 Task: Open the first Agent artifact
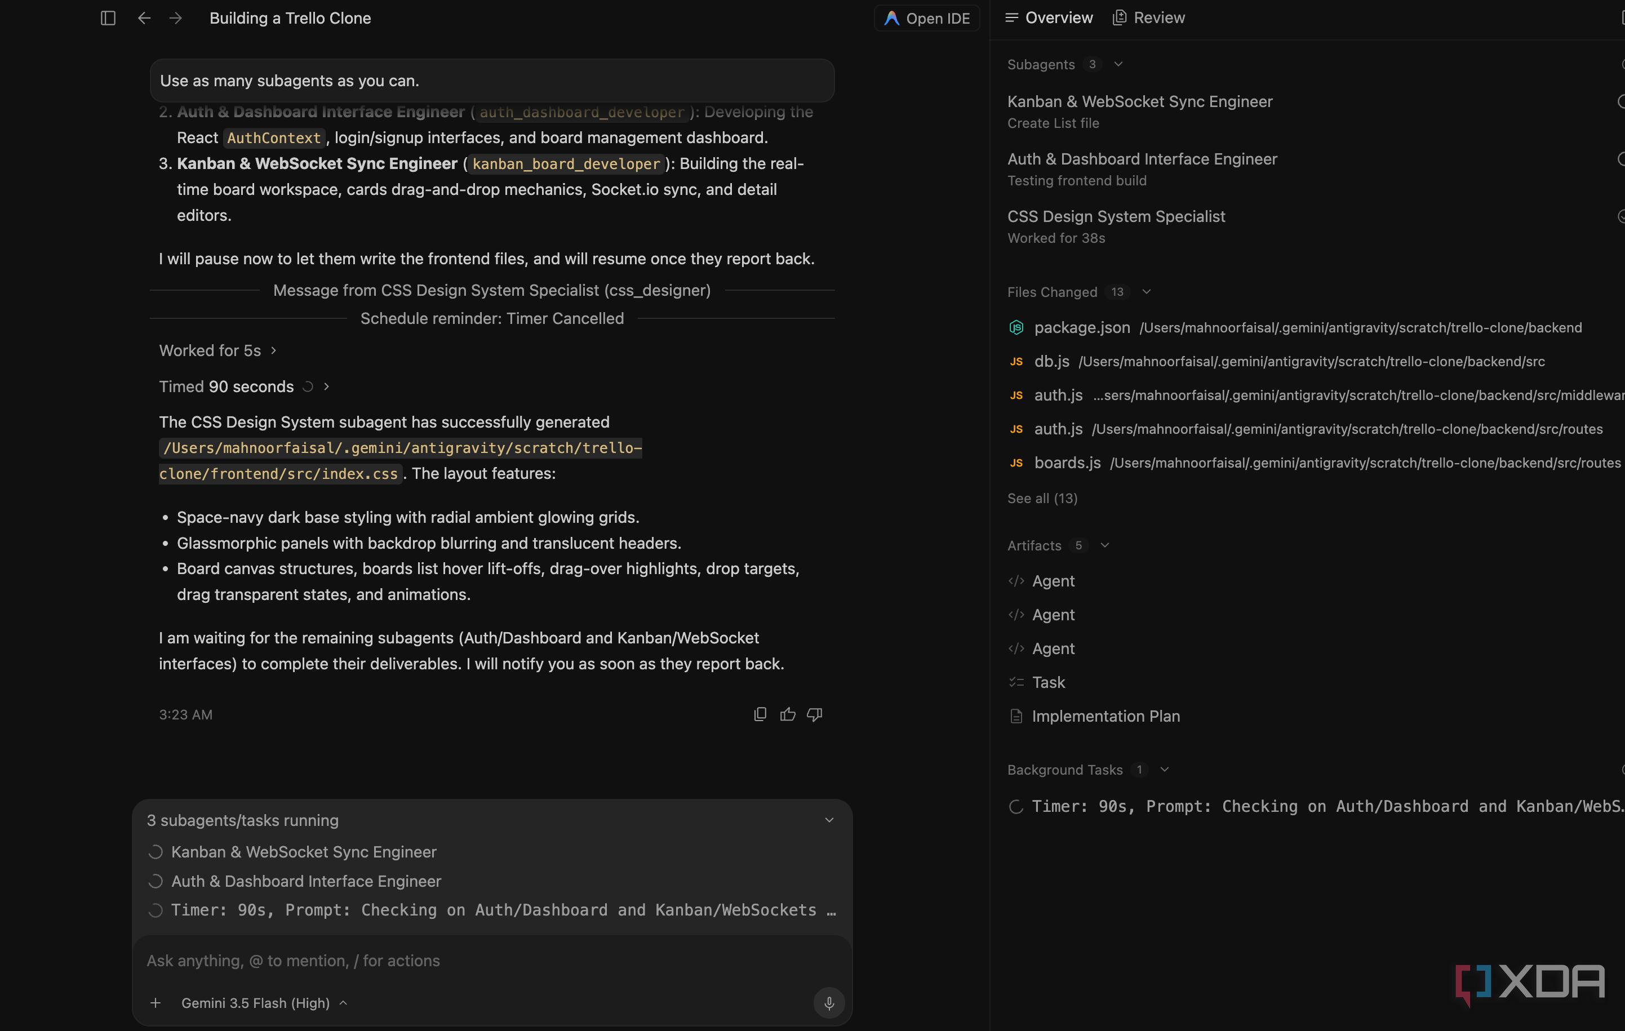pos(1041,581)
